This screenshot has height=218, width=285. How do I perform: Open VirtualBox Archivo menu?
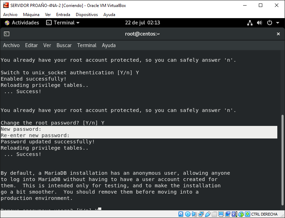tap(10, 15)
